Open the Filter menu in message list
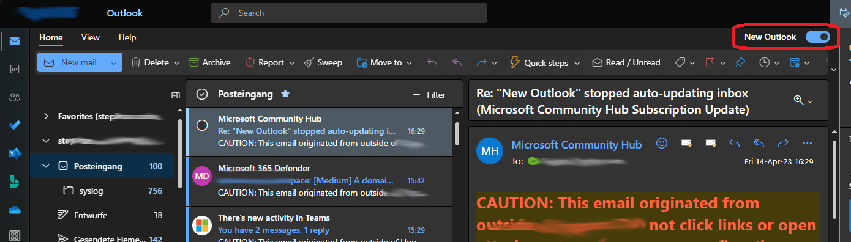Screen dimensions: 851x242 pyautogui.click(x=429, y=95)
